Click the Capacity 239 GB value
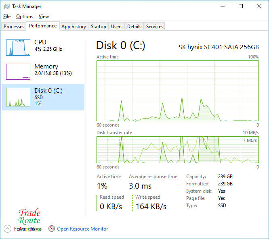Viewport: 269px width, 239px height. 225,177
